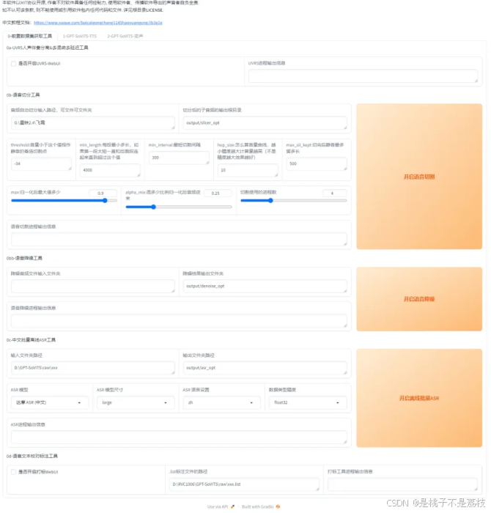Click the 语音降噪进程输出信息 text box

[179, 321]
